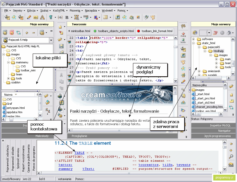Viewport: 237px width, 182px height.
Task: Follow the summary link in help
Action: [65, 169]
